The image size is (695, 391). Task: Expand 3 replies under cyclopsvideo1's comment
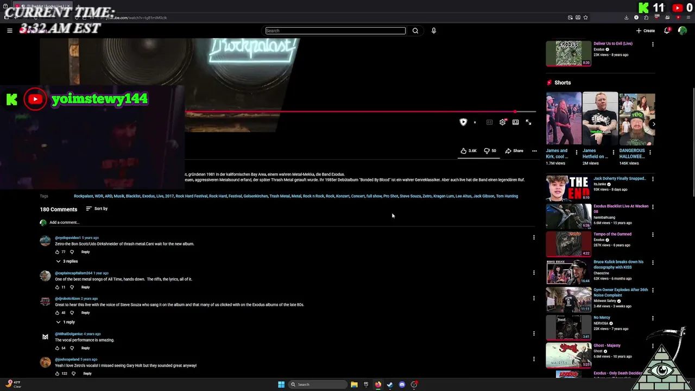tap(67, 261)
